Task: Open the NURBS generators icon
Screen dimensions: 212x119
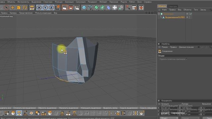Action: point(96,8)
